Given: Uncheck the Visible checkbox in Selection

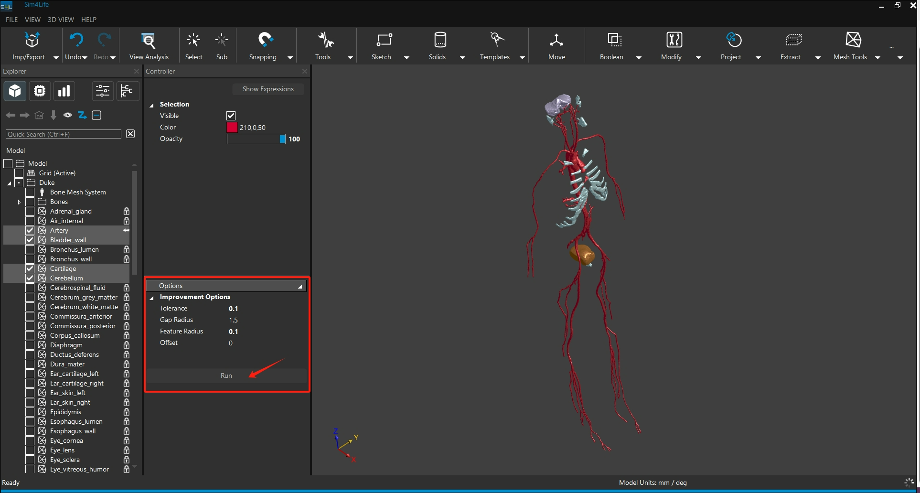Looking at the screenshot, I should [x=231, y=116].
